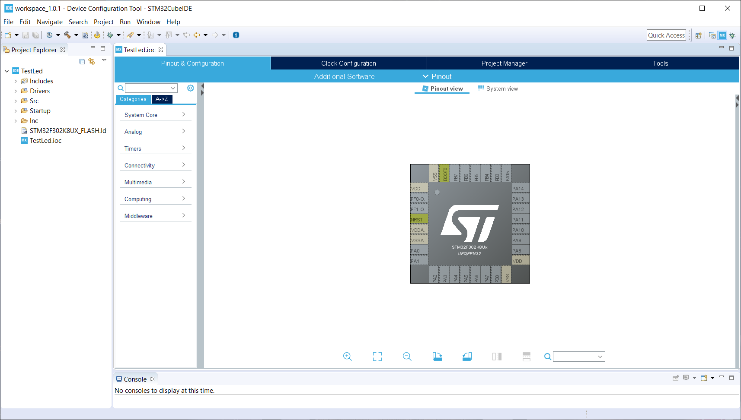
Task: Switch to Project Manager tab
Action: tap(505, 63)
